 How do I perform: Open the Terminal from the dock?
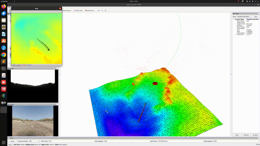(4, 68)
